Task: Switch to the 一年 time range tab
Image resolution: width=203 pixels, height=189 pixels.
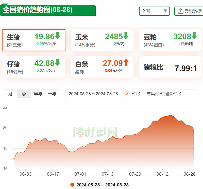Action: 52,94
